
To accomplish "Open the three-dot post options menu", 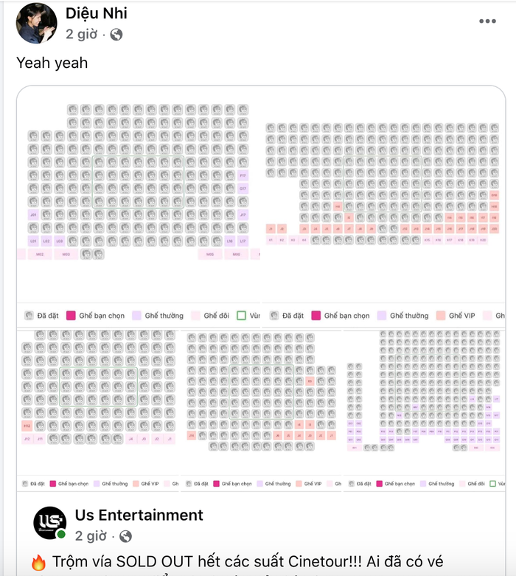I will click(x=487, y=21).
